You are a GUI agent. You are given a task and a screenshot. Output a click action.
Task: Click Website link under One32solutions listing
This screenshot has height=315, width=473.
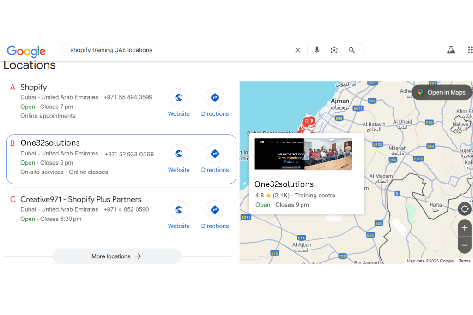[179, 170]
